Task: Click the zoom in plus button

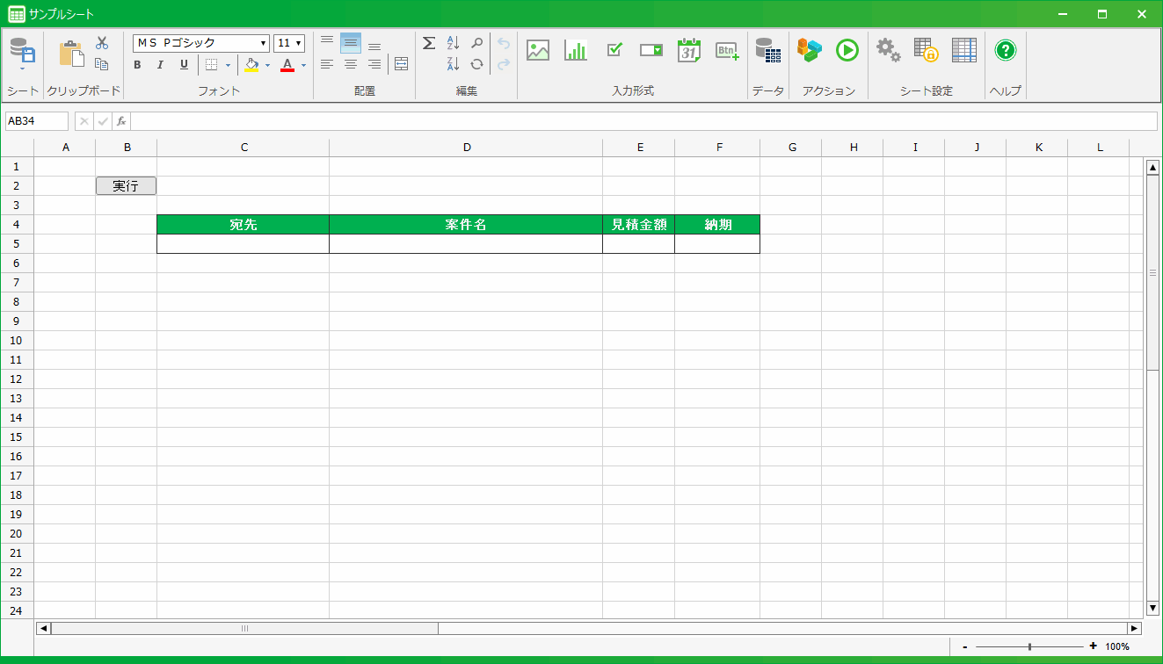Action: (1094, 646)
